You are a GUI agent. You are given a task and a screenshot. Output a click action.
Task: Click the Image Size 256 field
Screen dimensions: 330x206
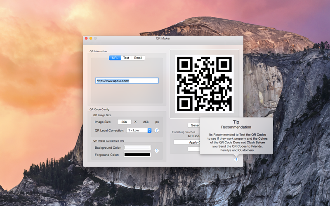pyautogui.click(x=124, y=122)
